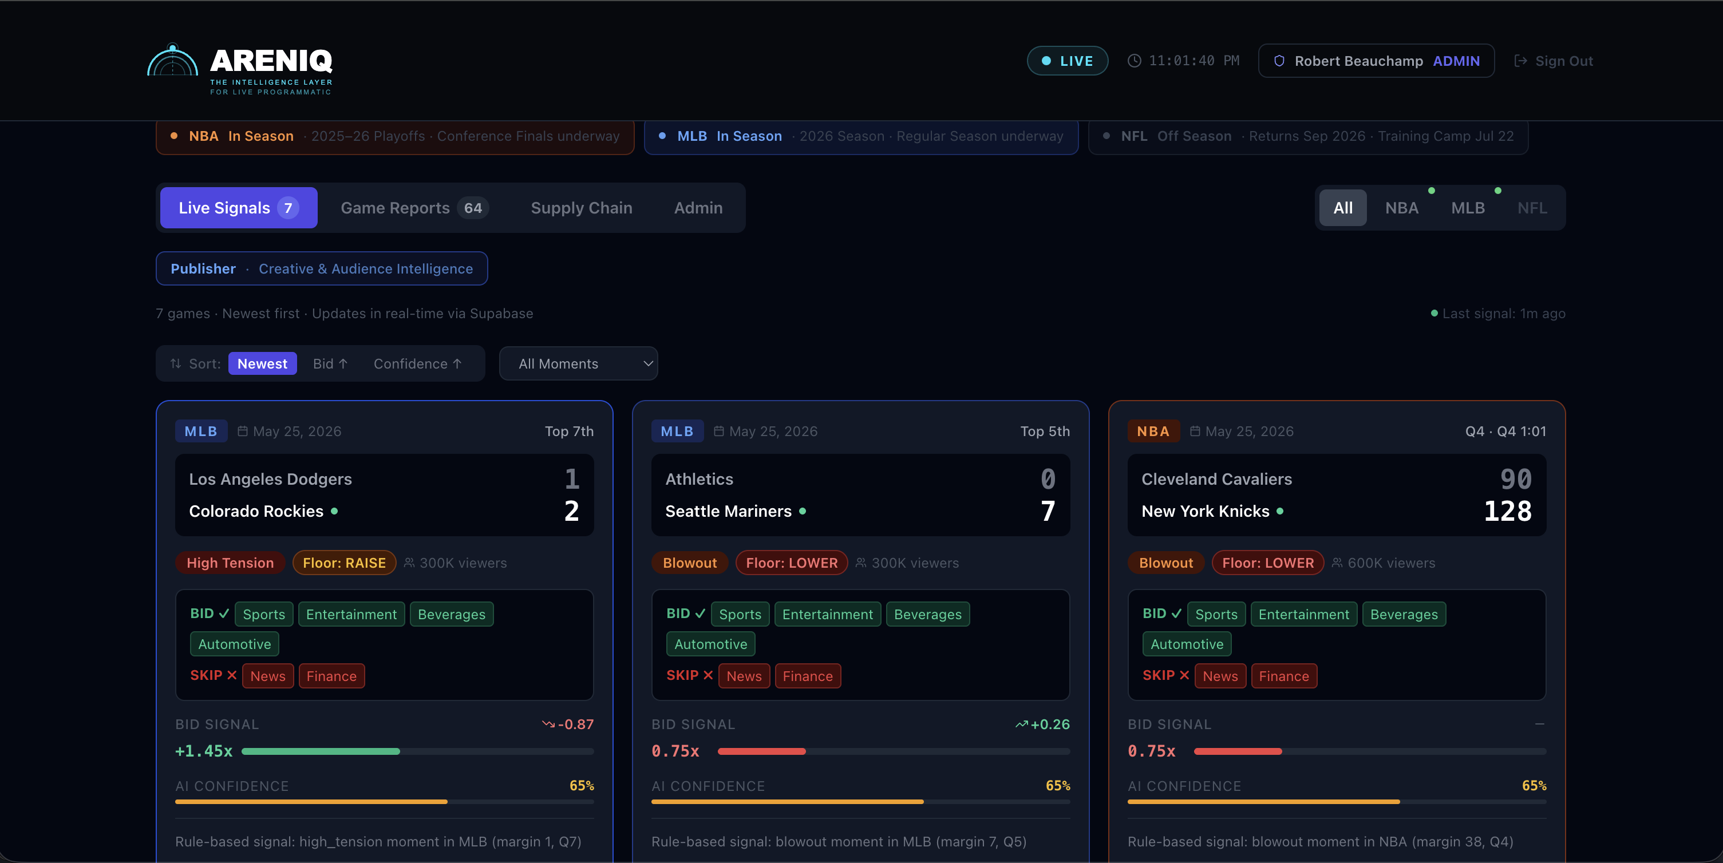Click the viewers icon in the Athletics card
The height and width of the screenshot is (863, 1723).
pos(862,563)
